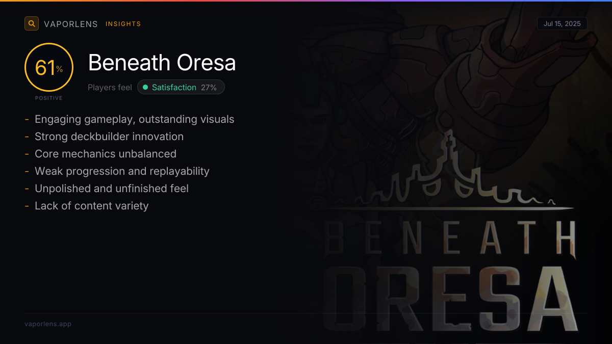Click the 'Players feel' label
This screenshot has height=344, width=612.
click(110, 87)
